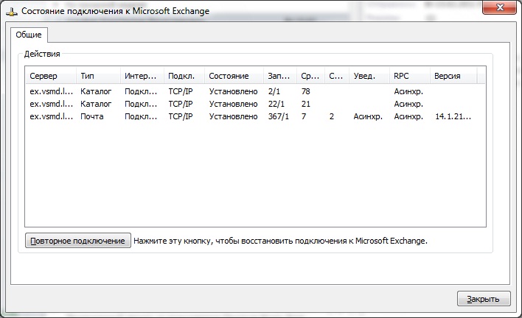Sort by the RPC column header
Screen dimensions: 522x318
[x=409, y=76]
